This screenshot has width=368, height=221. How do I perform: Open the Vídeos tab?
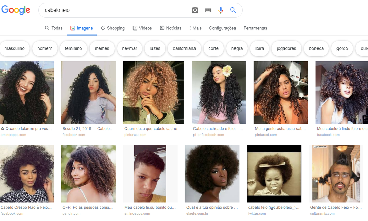[x=142, y=28]
